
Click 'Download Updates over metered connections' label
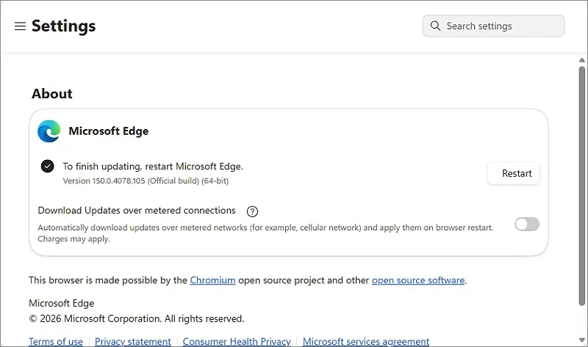click(x=137, y=211)
